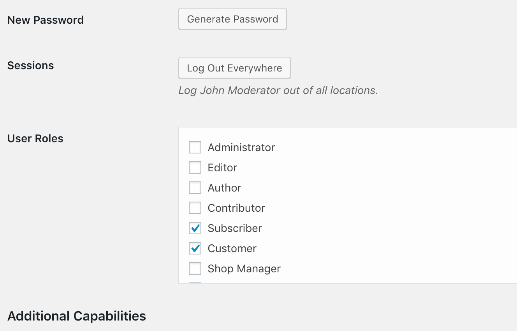Click the Additional Capabilities heading
Image resolution: width=517 pixels, height=331 pixels.
(x=77, y=316)
